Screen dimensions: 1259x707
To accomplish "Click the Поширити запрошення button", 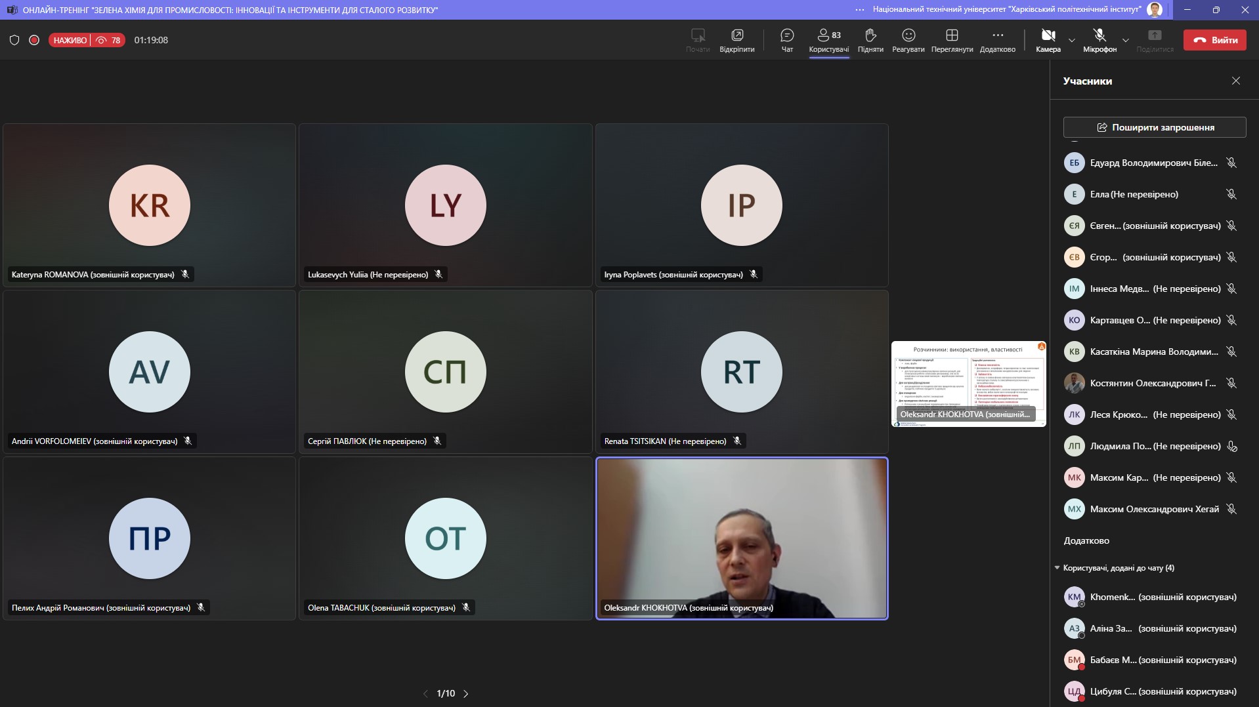I will (x=1155, y=127).
